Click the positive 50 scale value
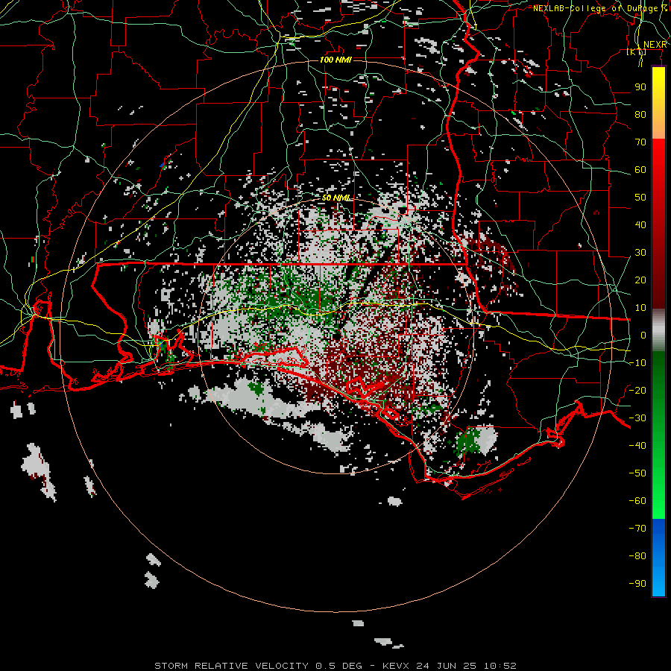Image resolution: width=671 pixels, height=671 pixels. (x=640, y=198)
